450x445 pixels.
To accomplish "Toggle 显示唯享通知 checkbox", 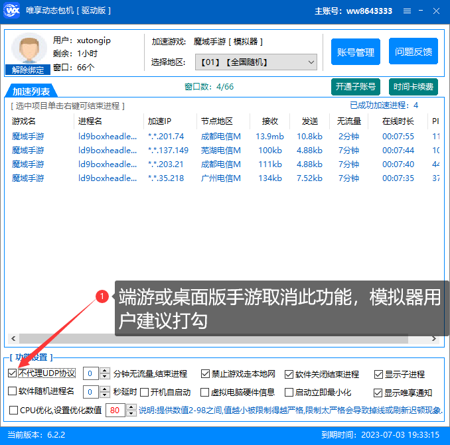I will click(x=378, y=393).
